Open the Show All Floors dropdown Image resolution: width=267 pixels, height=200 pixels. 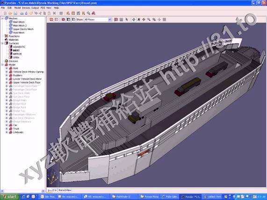[x=98, y=20]
